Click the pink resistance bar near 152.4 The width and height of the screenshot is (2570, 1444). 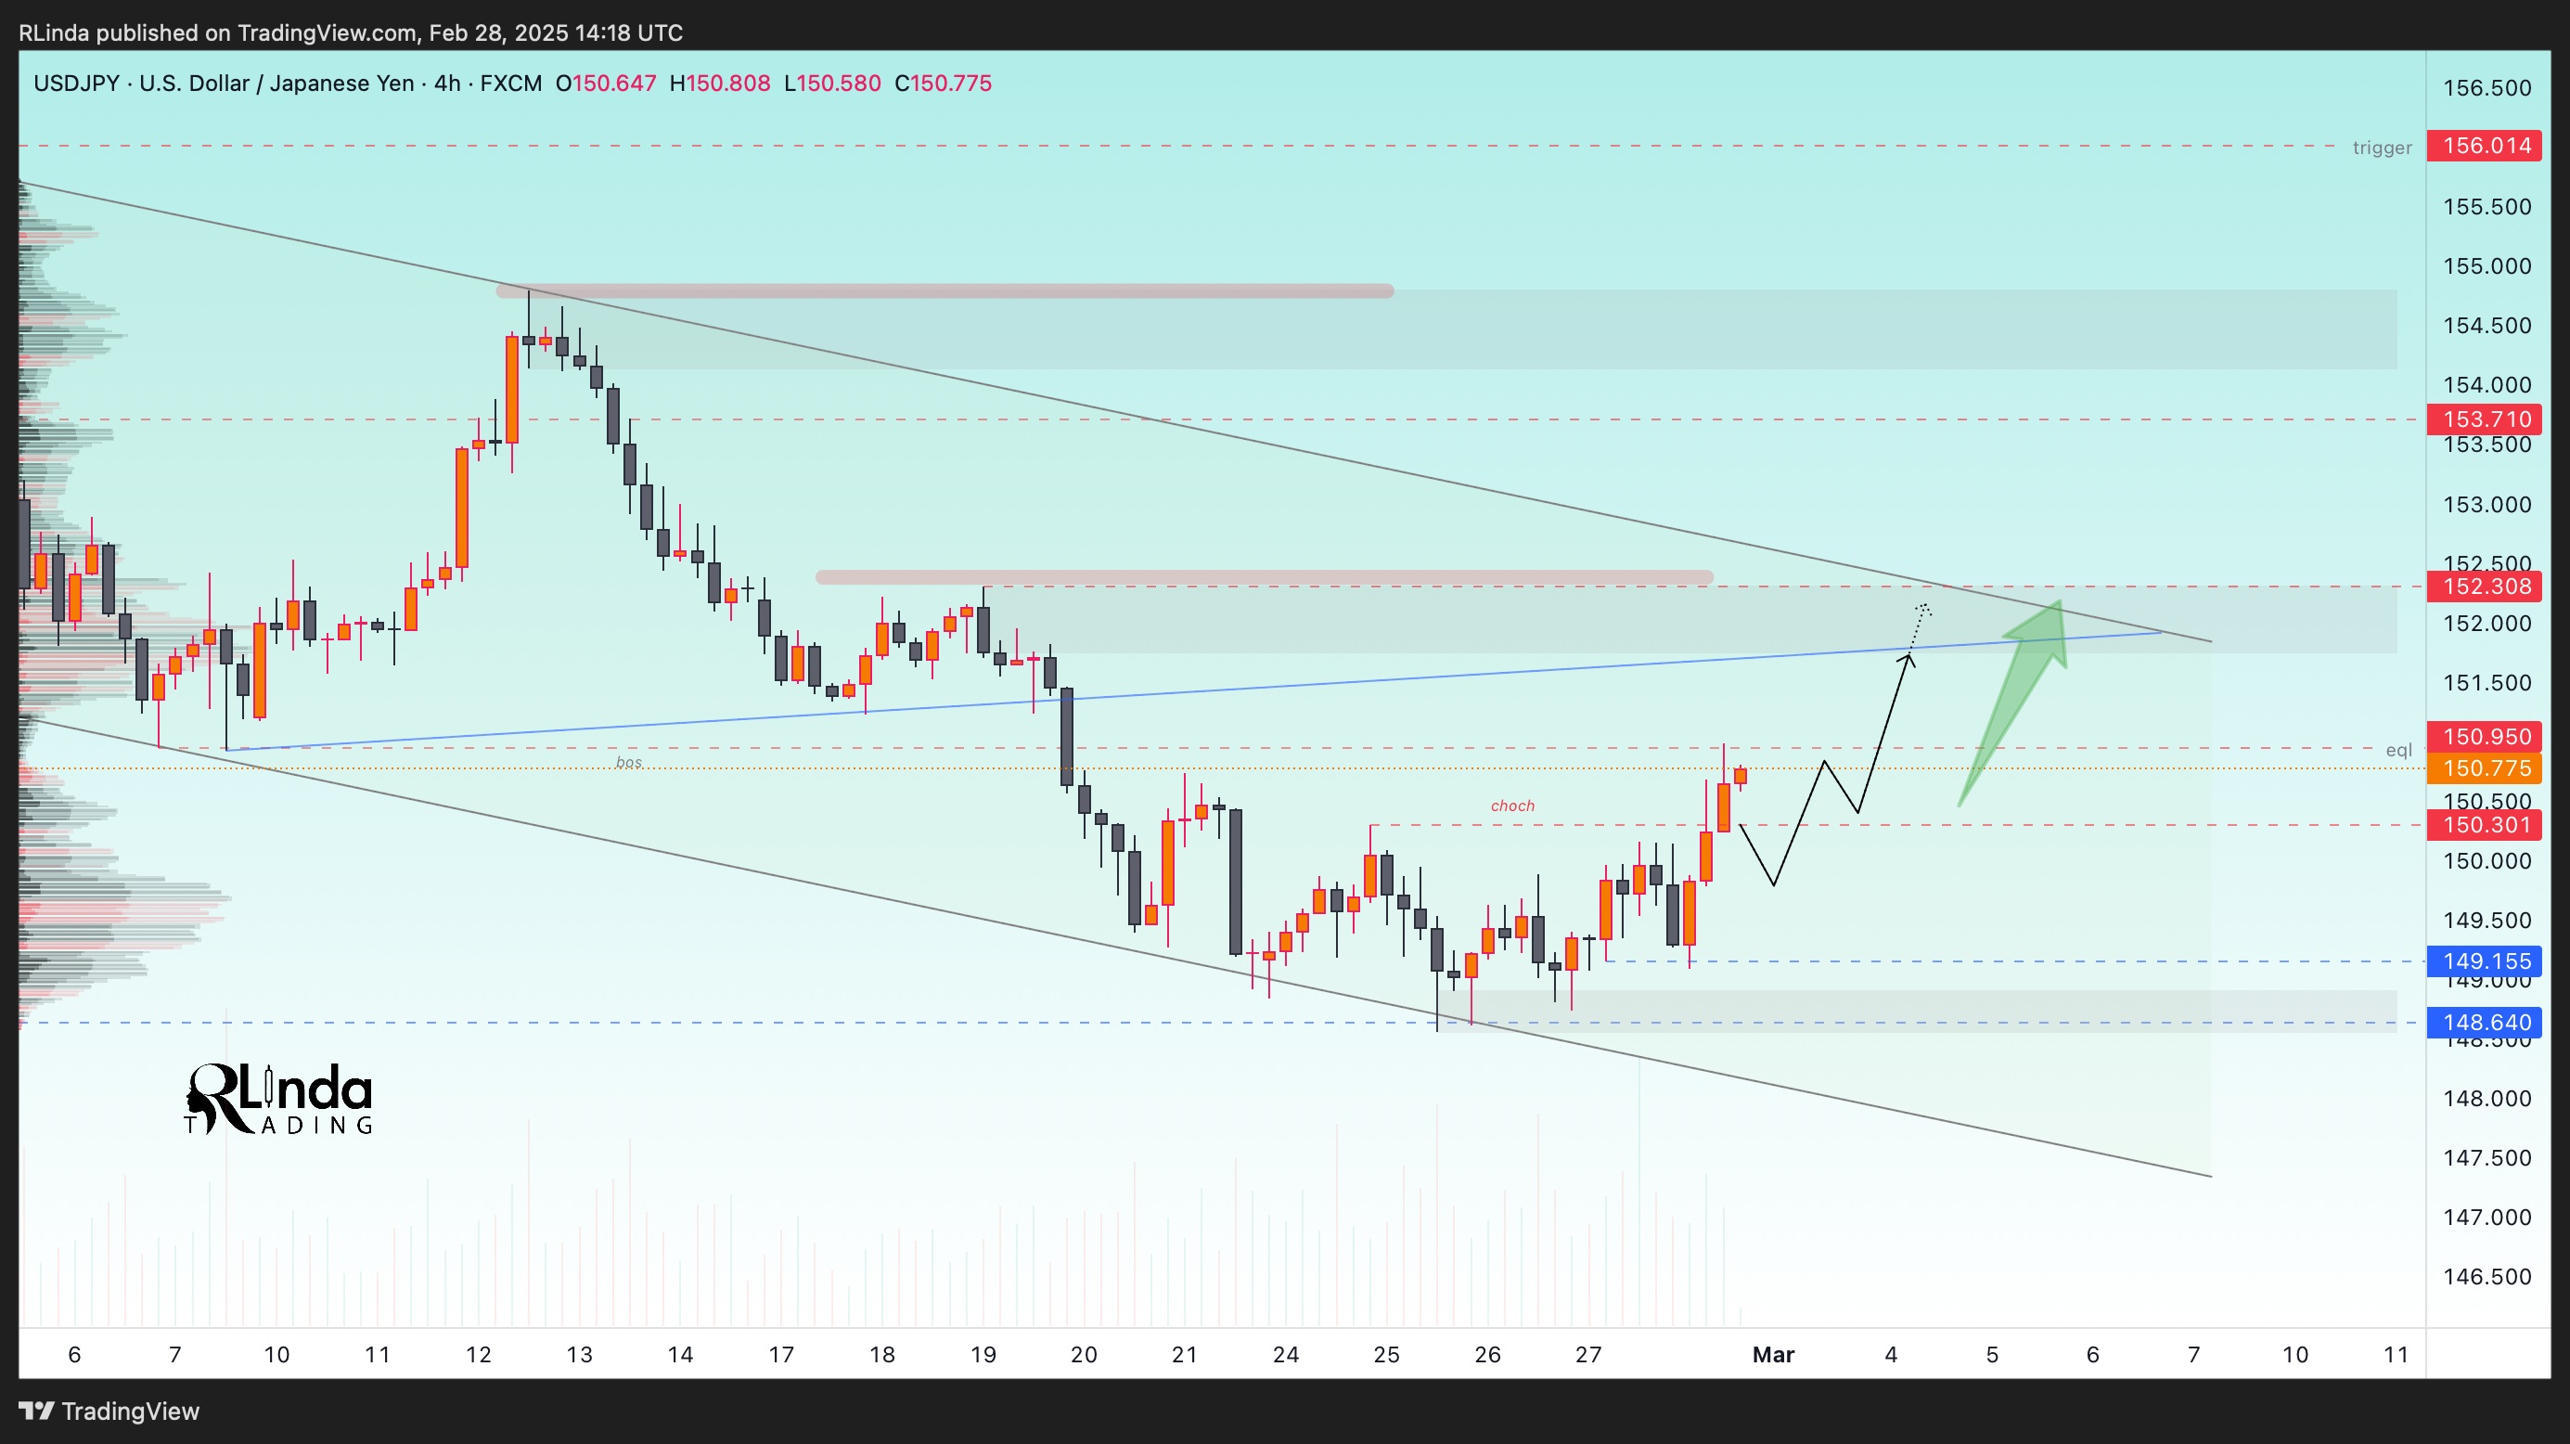(1264, 577)
